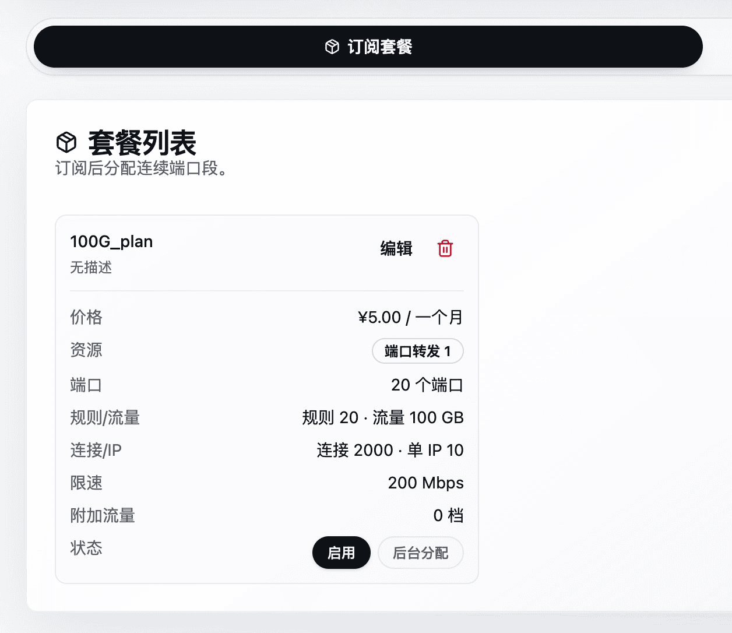The image size is (732, 633).
Task: Click the 20 个端口 value
Action: click(x=427, y=385)
